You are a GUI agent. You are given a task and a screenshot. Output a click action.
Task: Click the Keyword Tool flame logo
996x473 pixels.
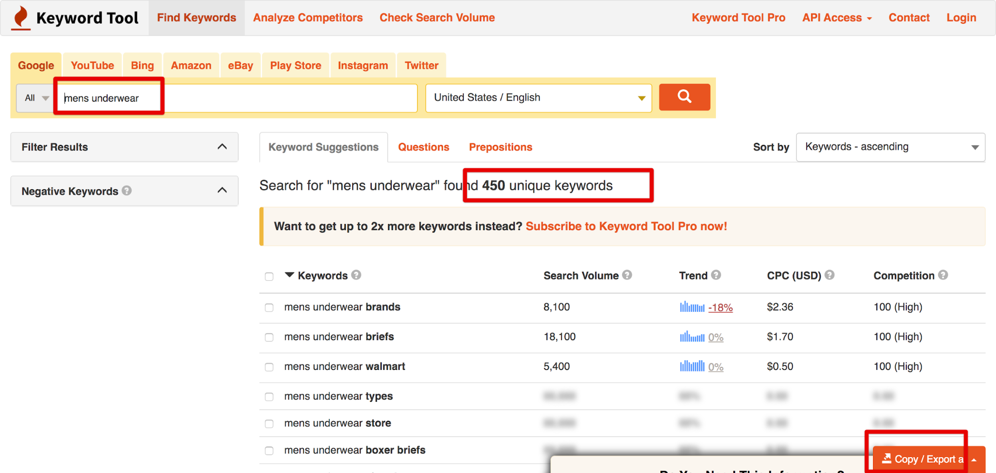coord(21,18)
